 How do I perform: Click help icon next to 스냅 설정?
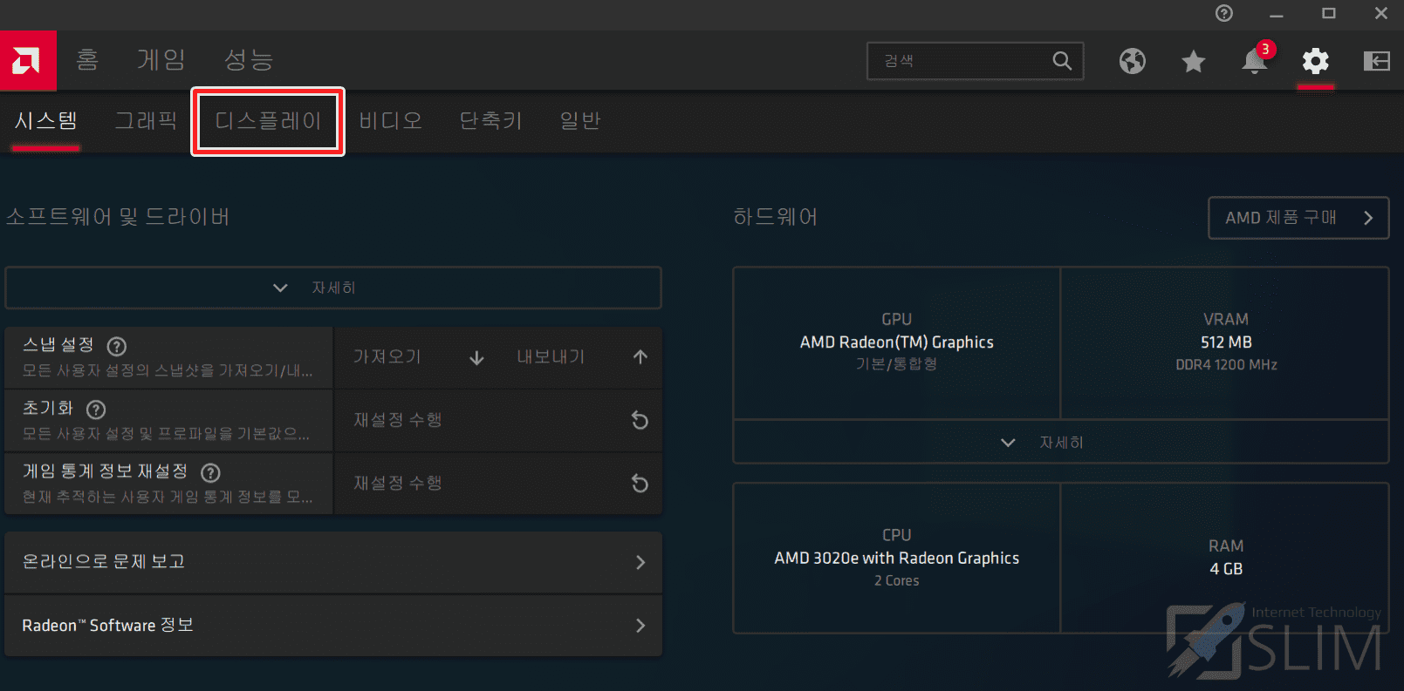117,347
